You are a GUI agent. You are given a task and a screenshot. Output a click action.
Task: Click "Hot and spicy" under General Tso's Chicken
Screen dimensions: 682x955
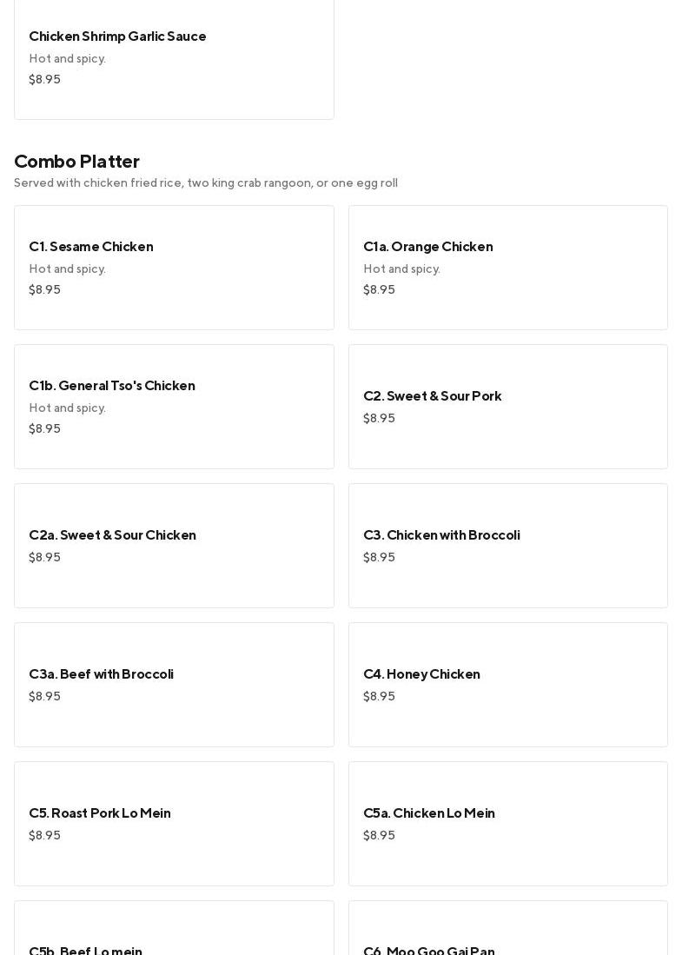click(x=67, y=408)
